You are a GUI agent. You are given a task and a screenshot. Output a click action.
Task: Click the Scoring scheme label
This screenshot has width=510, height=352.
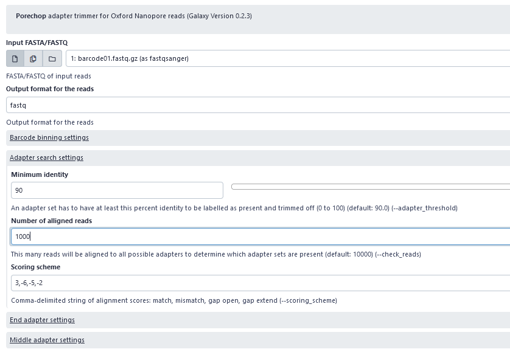coord(35,267)
